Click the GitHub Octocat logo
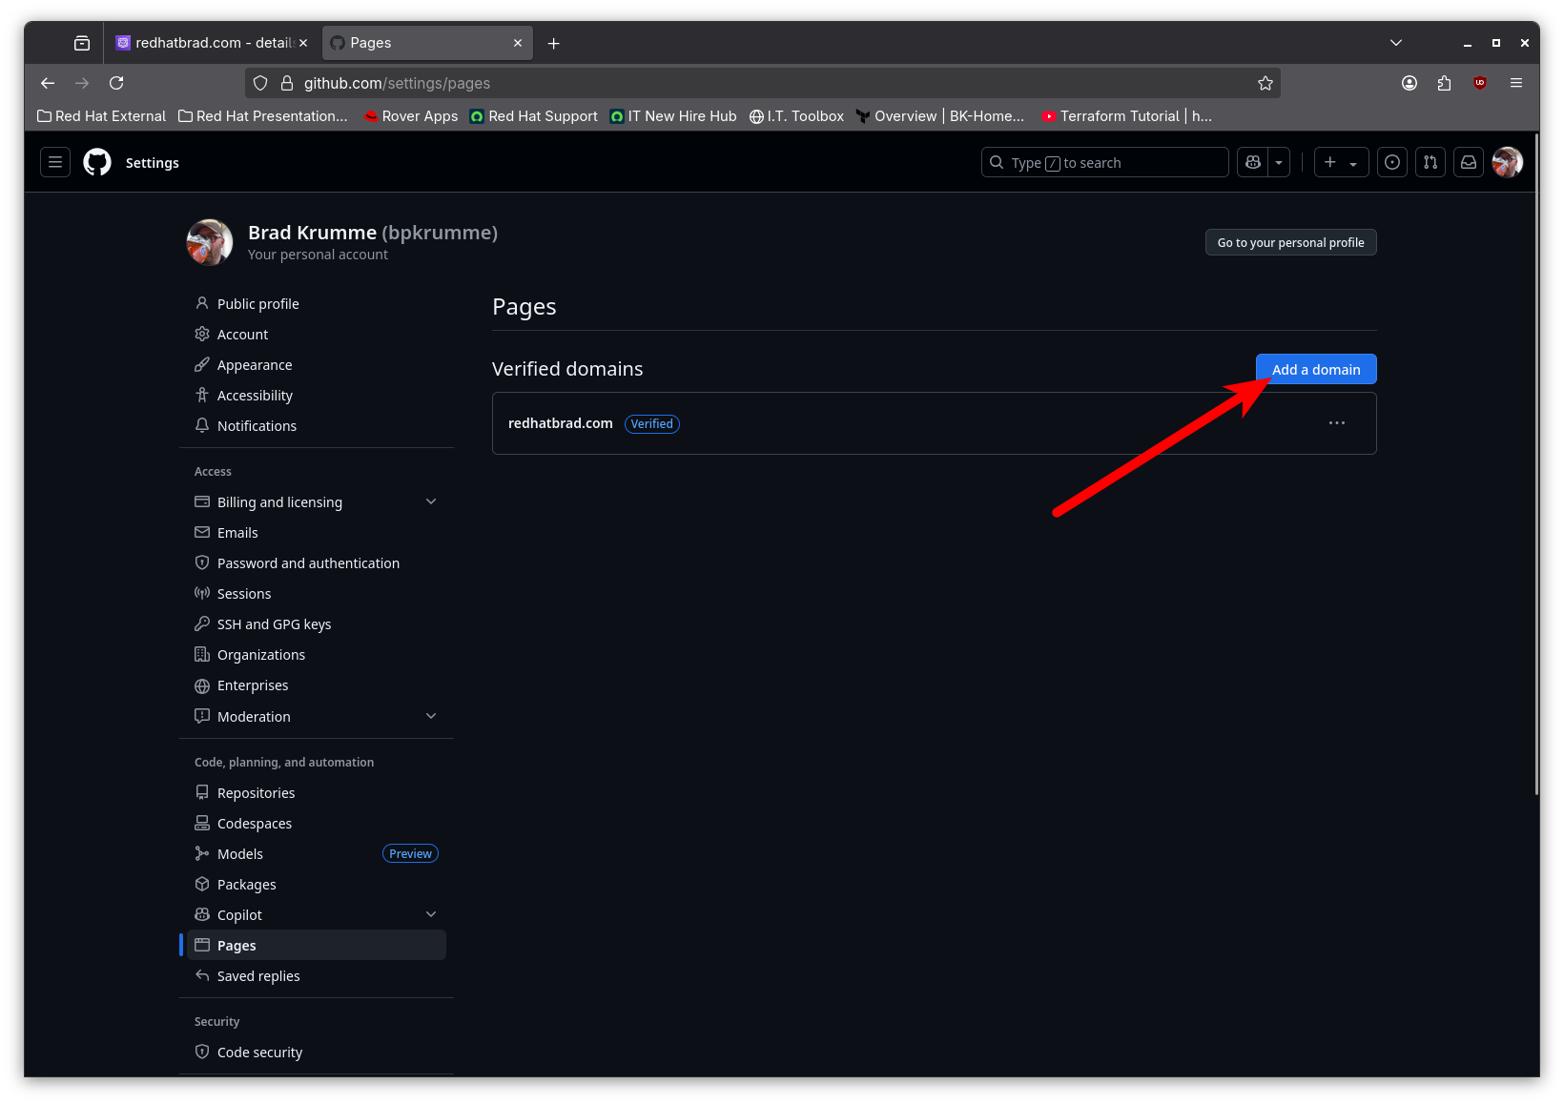The image size is (1564, 1104). coord(97,162)
